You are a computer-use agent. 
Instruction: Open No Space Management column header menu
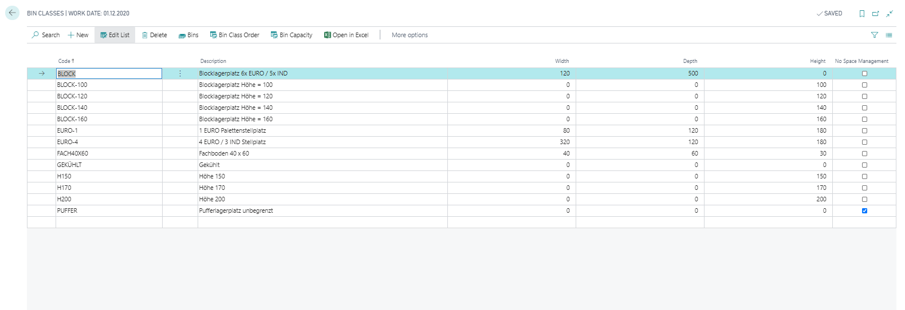click(x=861, y=61)
